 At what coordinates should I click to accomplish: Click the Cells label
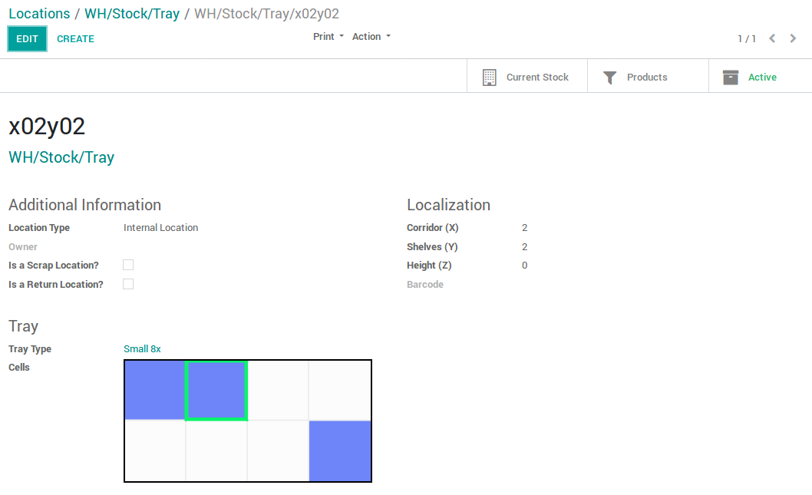[18, 367]
